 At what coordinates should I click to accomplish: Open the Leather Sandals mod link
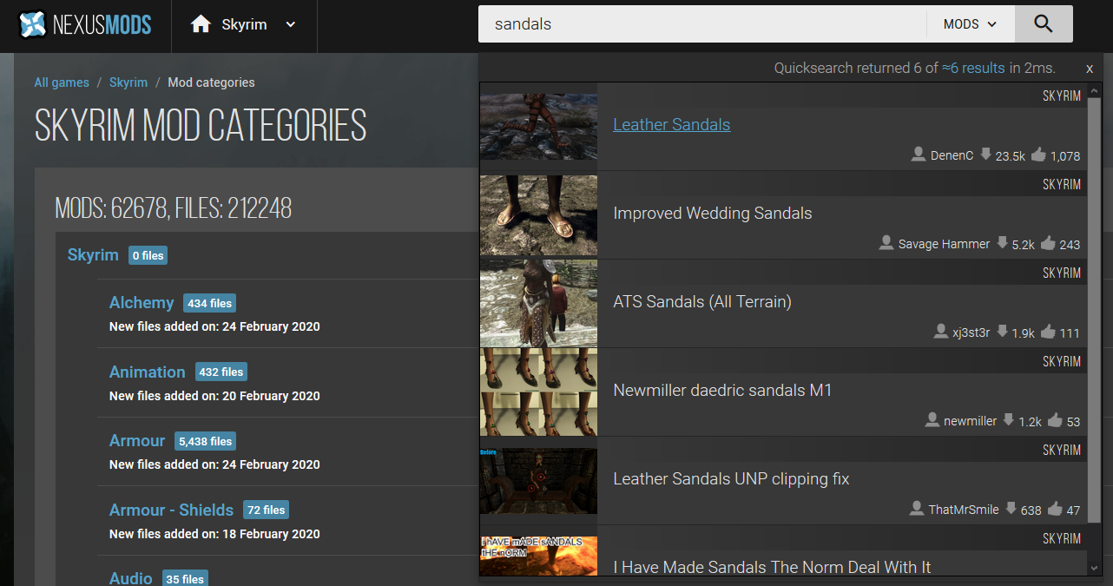coord(672,124)
